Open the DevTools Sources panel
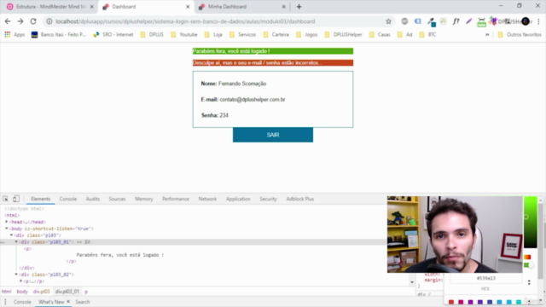The height and width of the screenshot is (307, 546). (x=117, y=199)
